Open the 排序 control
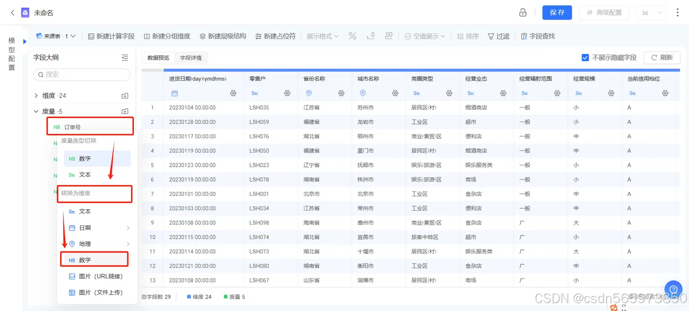Viewport: 689px width, 311px height. 467,36
